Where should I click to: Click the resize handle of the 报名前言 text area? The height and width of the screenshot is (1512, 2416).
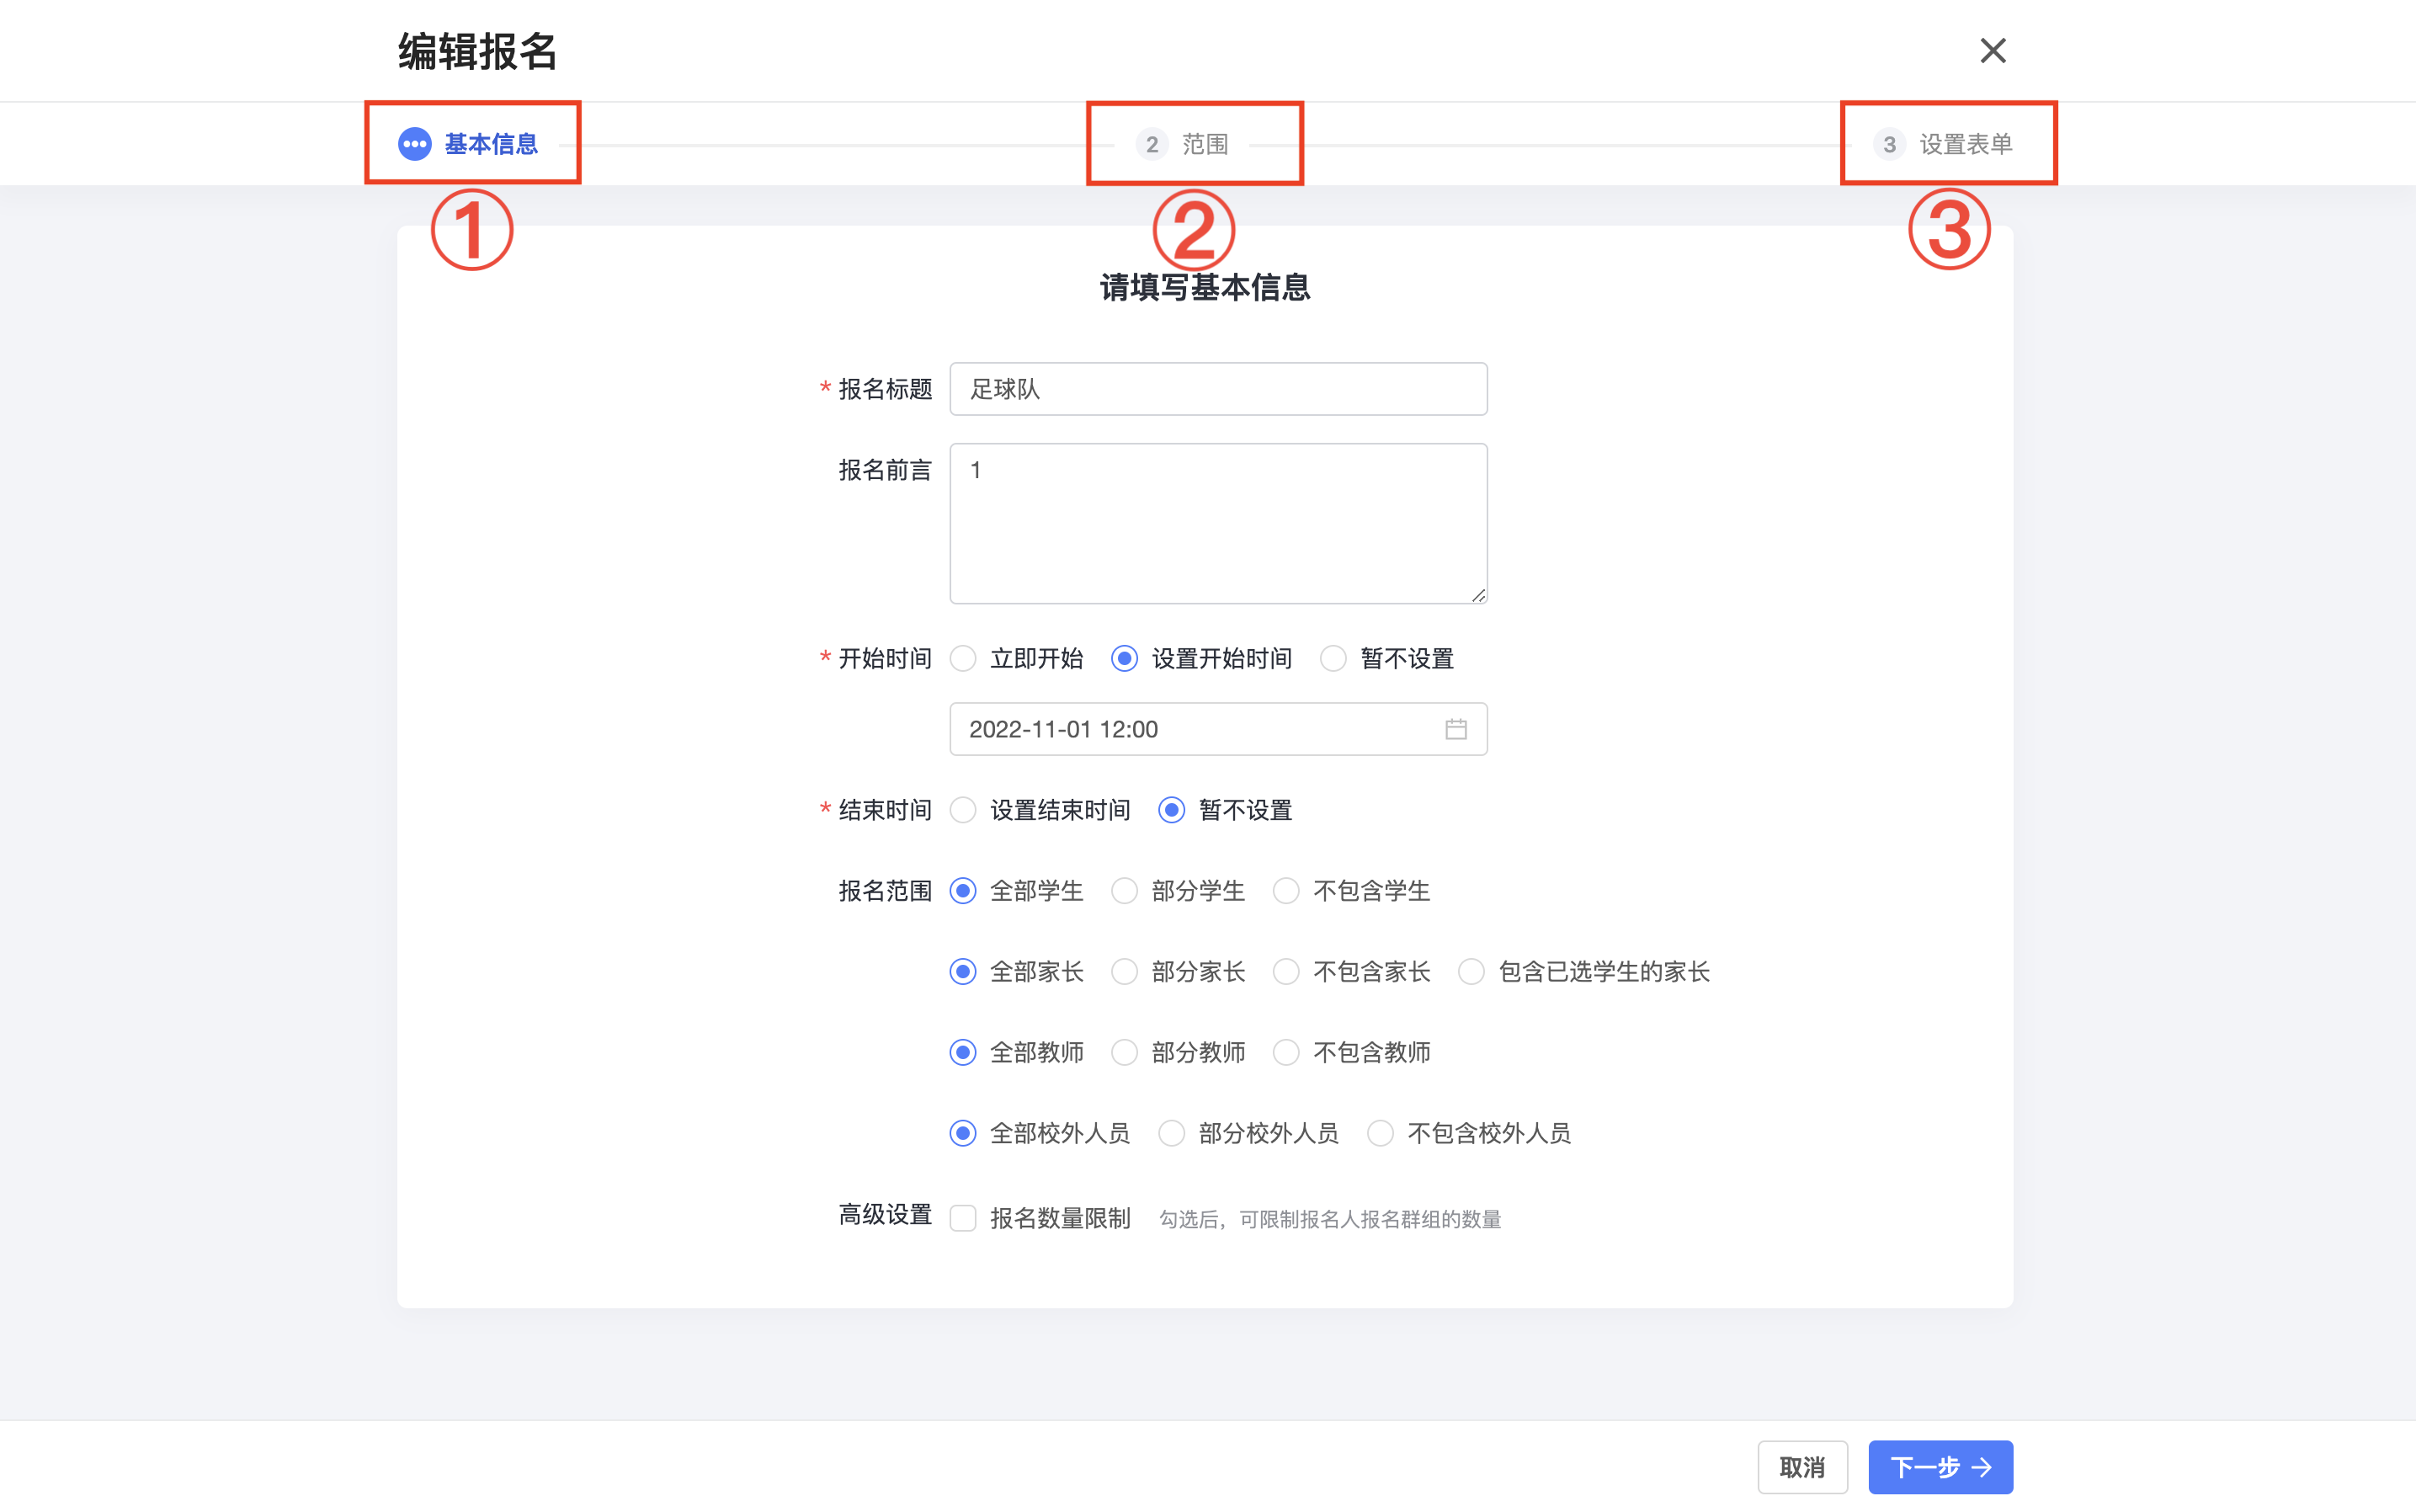coord(1478,595)
